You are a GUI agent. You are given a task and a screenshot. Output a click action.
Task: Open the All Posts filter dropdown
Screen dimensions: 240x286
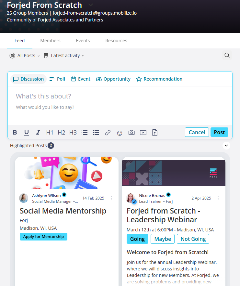tap(25, 56)
